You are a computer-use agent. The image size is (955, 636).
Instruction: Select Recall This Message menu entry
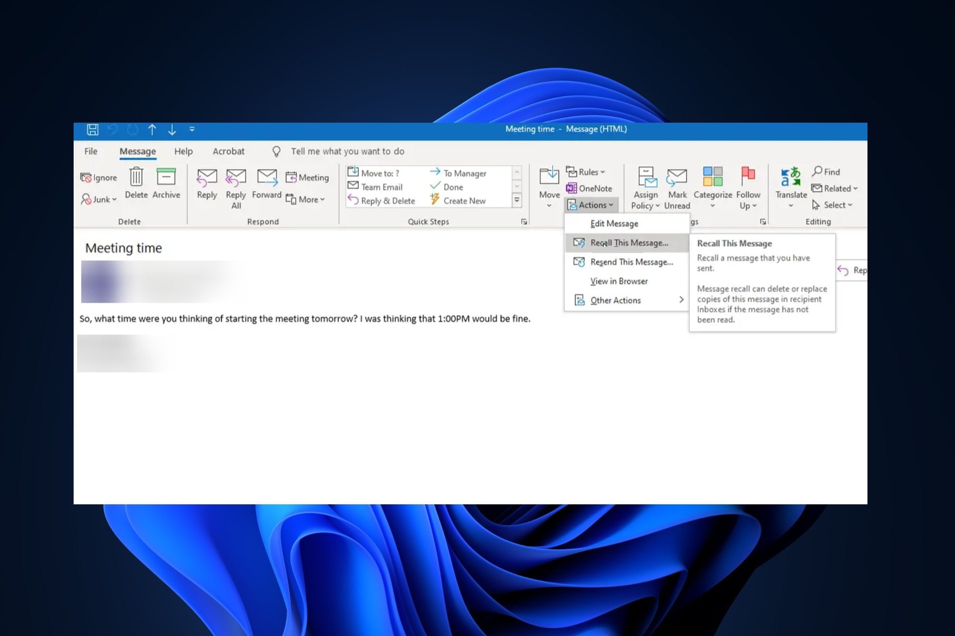(x=629, y=243)
